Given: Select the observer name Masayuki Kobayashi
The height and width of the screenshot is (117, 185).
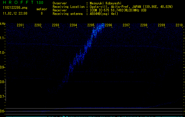Looking at the screenshot, I should (x=106, y=3).
